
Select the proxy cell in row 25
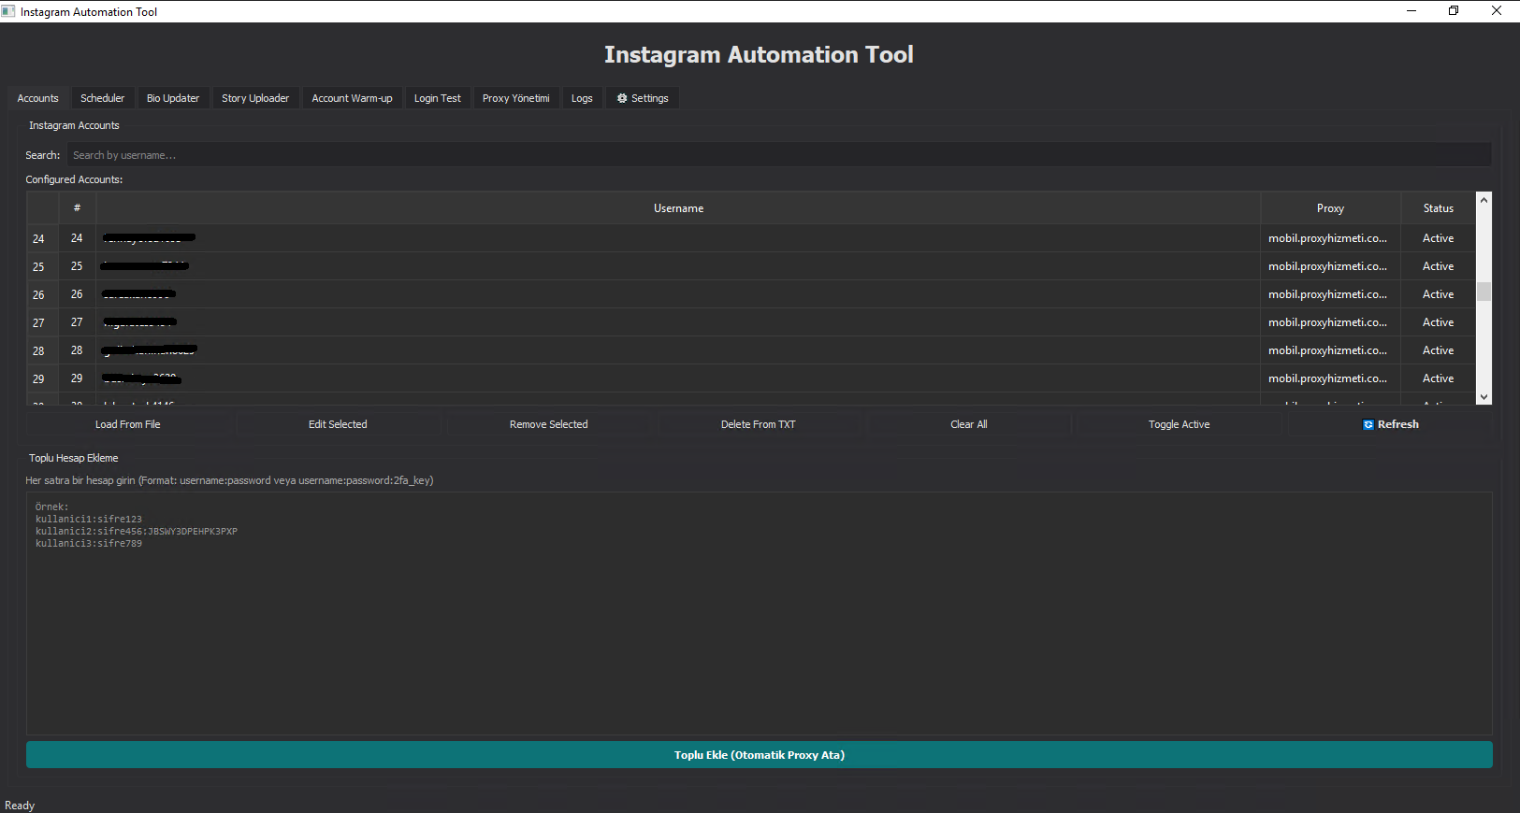pyautogui.click(x=1330, y=266)
